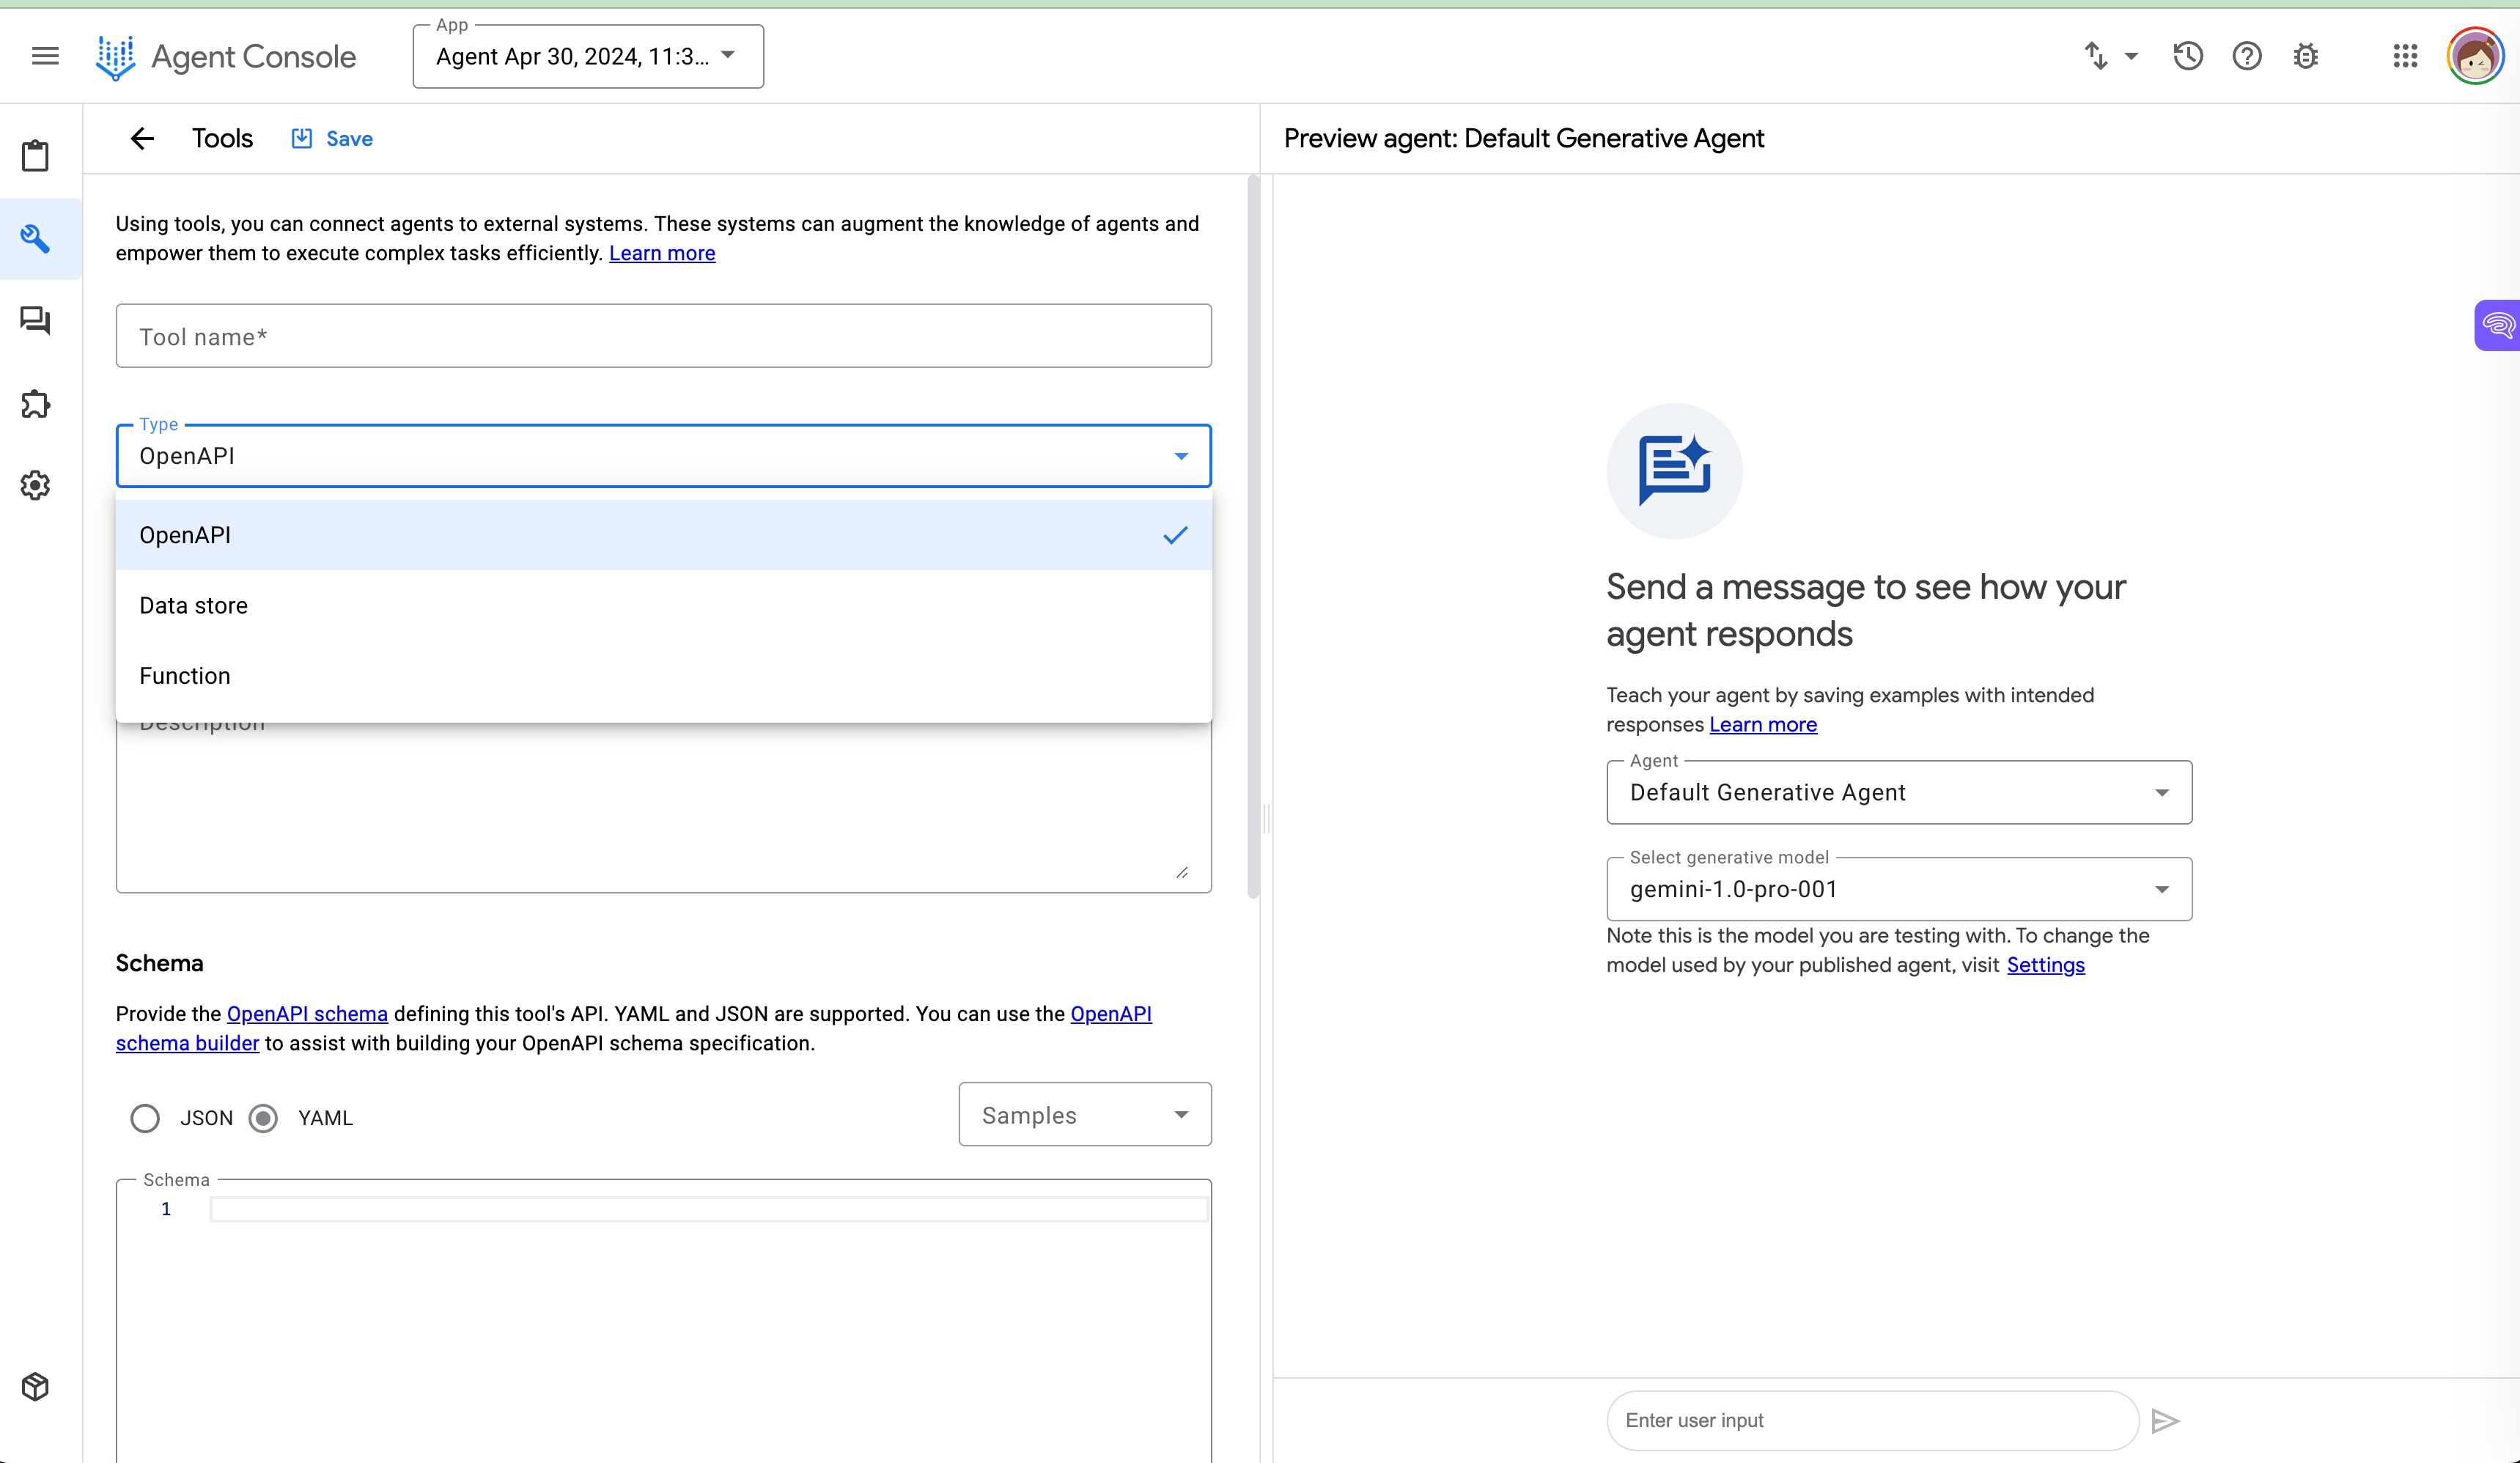
Task: Click the Tools wrench sidebar icon
Action: pos(36,238)
